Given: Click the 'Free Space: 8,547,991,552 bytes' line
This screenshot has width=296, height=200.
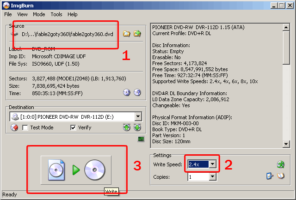Looking at the screenshot, I should [x=190, y=69].
